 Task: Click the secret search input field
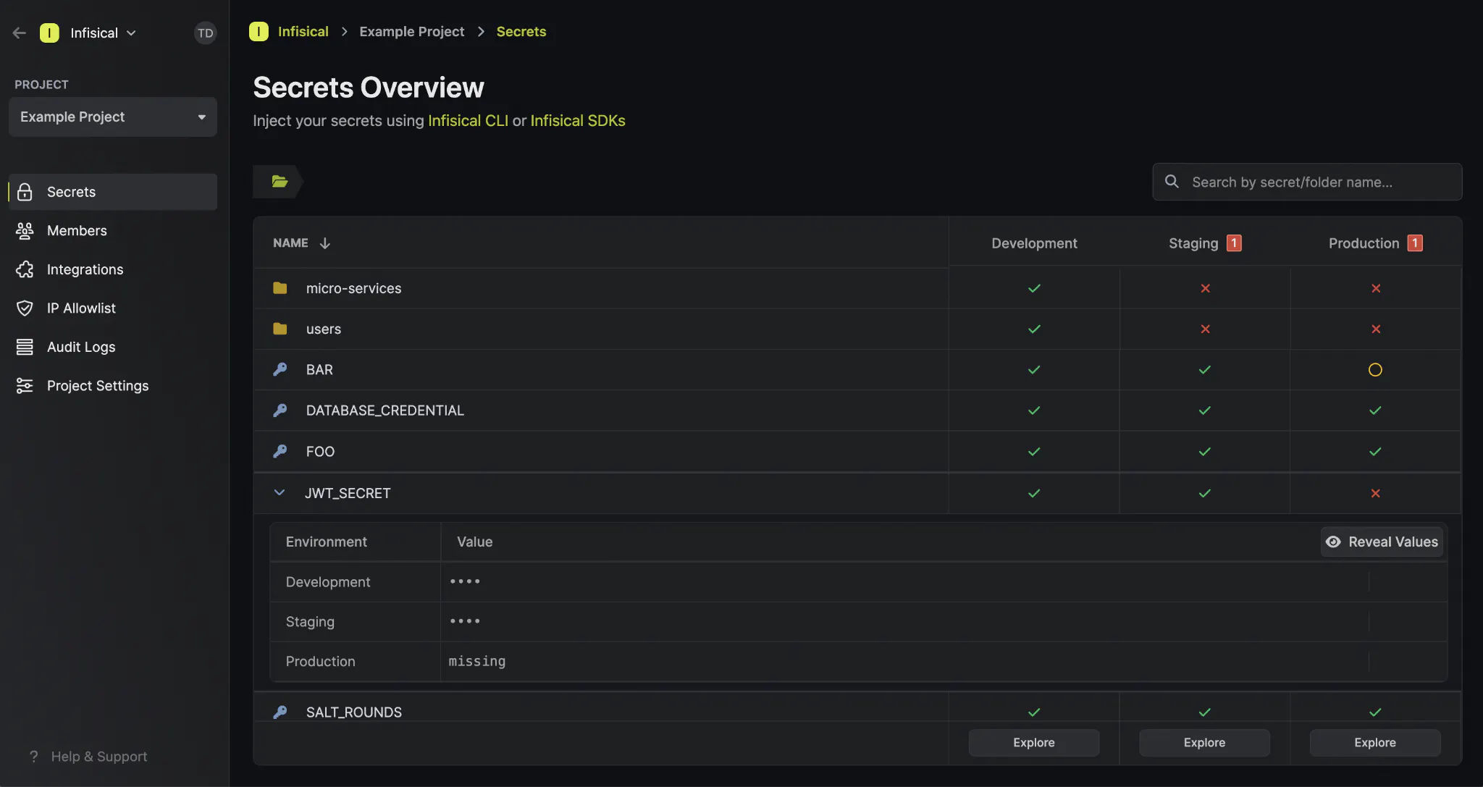(x=1307, y=182)
